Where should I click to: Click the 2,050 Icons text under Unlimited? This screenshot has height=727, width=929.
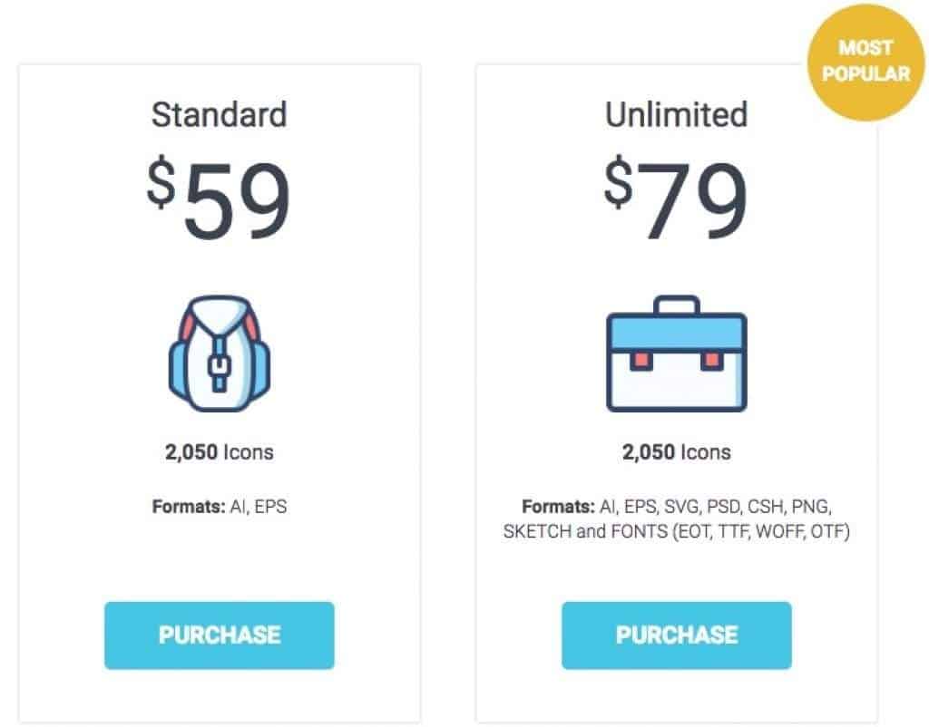pyautogui.click(x=677, y=451)
